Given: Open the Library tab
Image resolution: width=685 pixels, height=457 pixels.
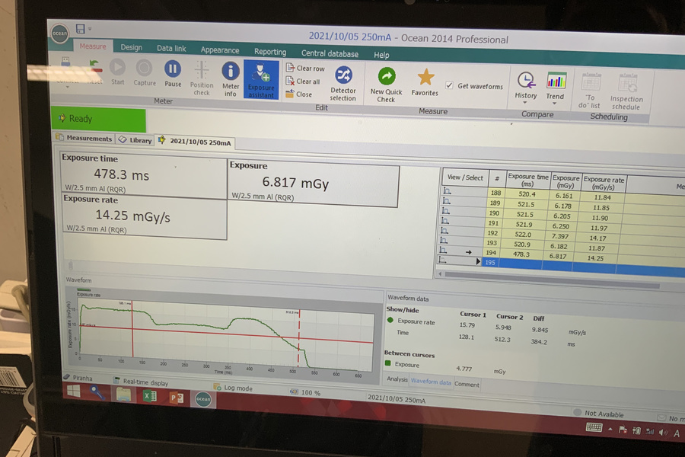Looking at the screenshot, I should tap(135, 140).
